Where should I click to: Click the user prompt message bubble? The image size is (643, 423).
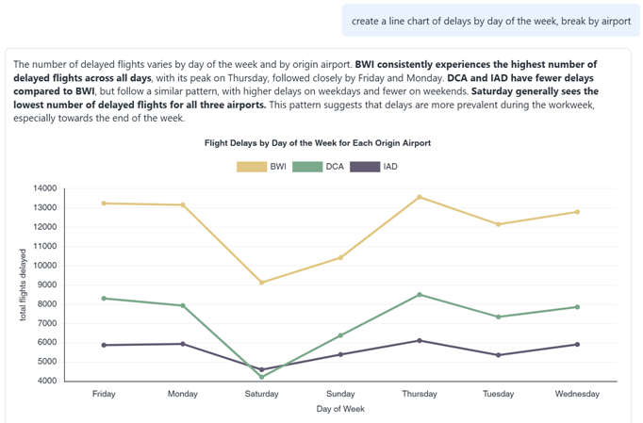click(x=491, y=21)
